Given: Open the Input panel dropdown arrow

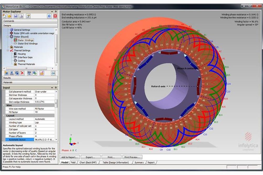Looking at the screenshot, I should [x=52, y=87].
